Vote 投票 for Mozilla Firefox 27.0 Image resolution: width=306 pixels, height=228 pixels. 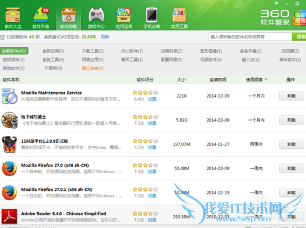(x=152, y=171)
